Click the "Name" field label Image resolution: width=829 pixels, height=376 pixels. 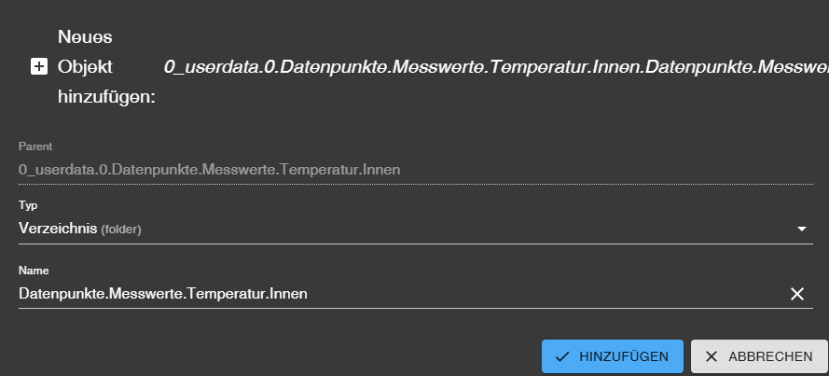click(34, 271)
